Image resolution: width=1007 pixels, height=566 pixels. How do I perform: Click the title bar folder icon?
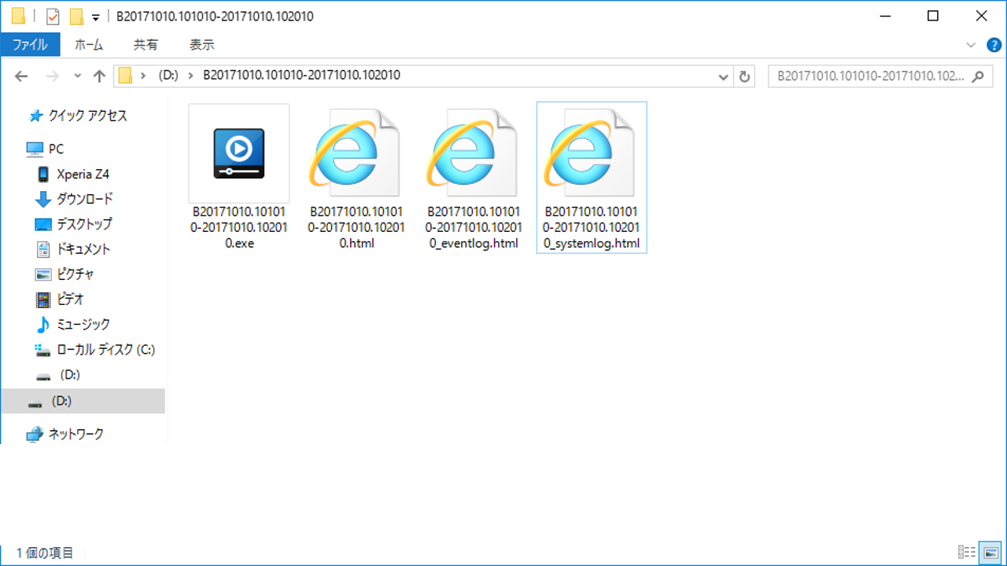pos(18,16)
